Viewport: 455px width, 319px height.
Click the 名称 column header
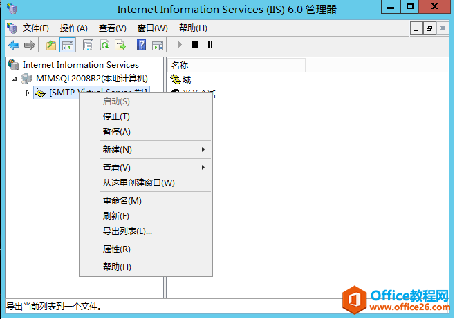tap(236, 65)
